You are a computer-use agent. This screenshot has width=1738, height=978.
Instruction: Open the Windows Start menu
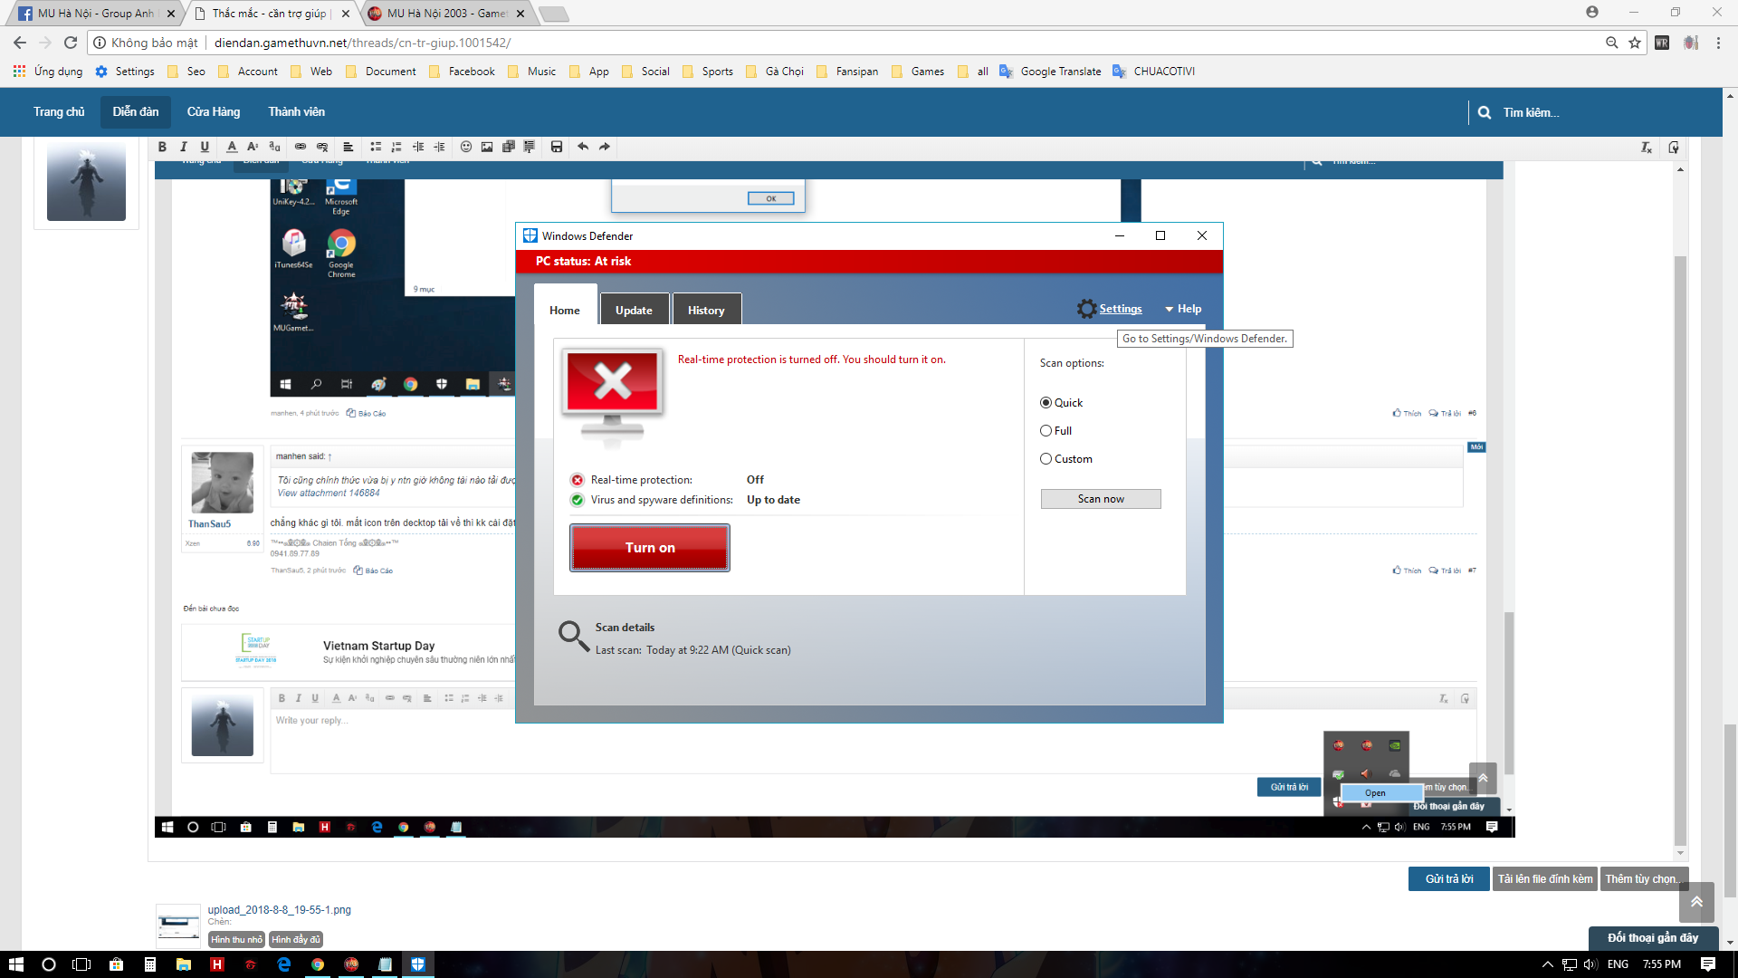[16, 964]
